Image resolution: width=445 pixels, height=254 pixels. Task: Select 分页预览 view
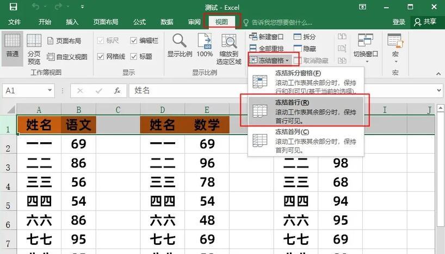coord(34,49)
